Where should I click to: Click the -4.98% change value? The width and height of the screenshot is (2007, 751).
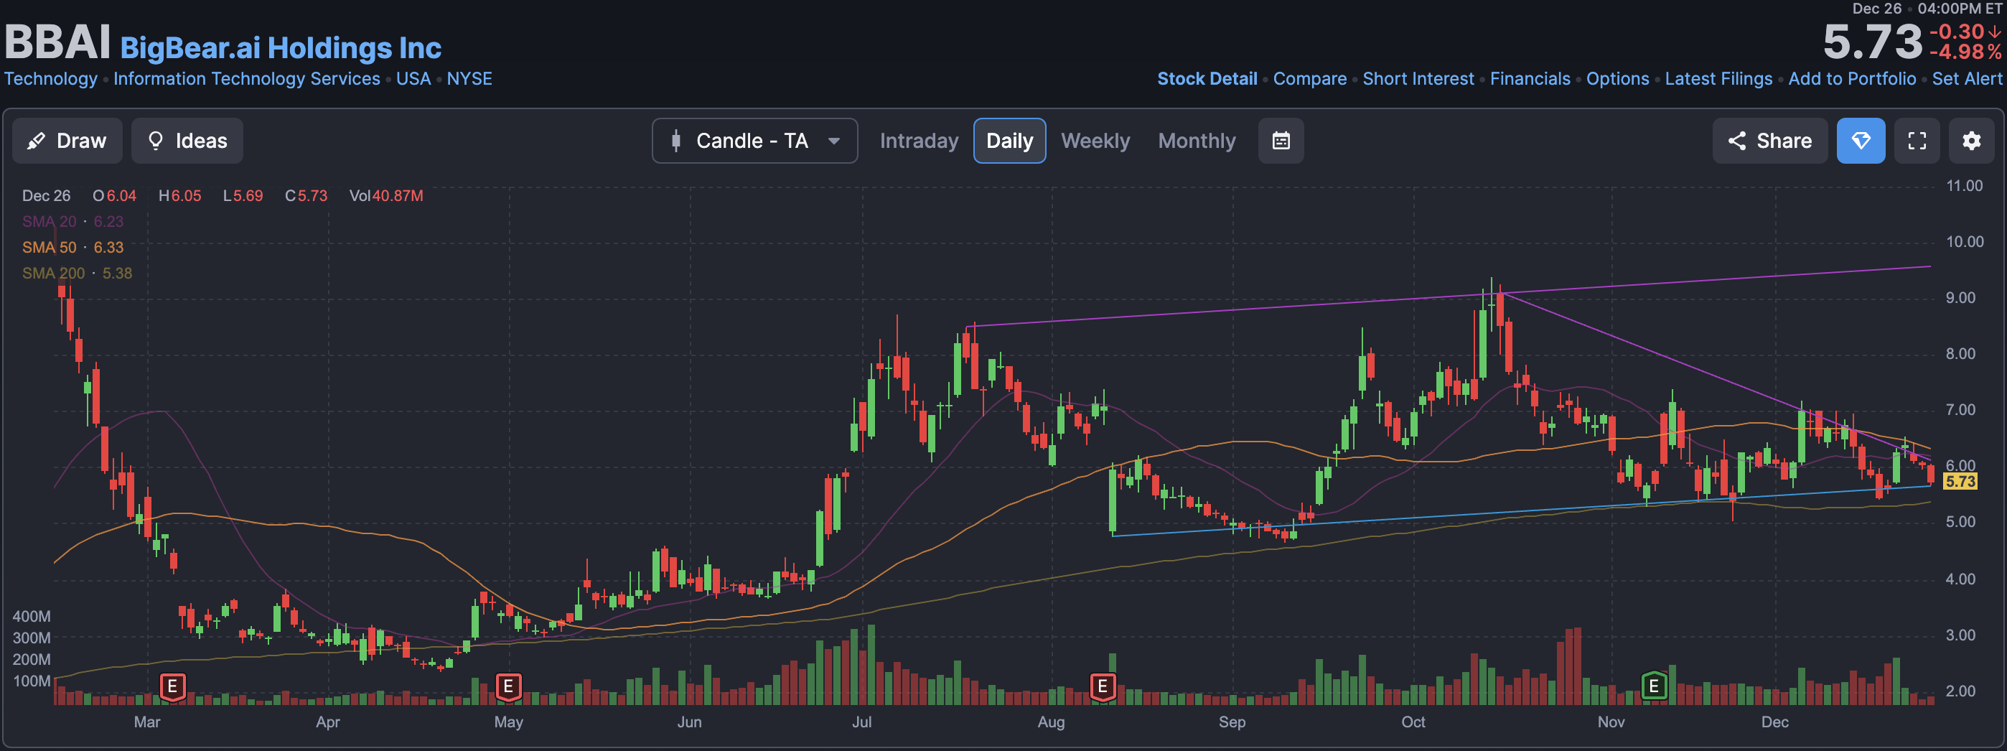tap(1965, 52)
